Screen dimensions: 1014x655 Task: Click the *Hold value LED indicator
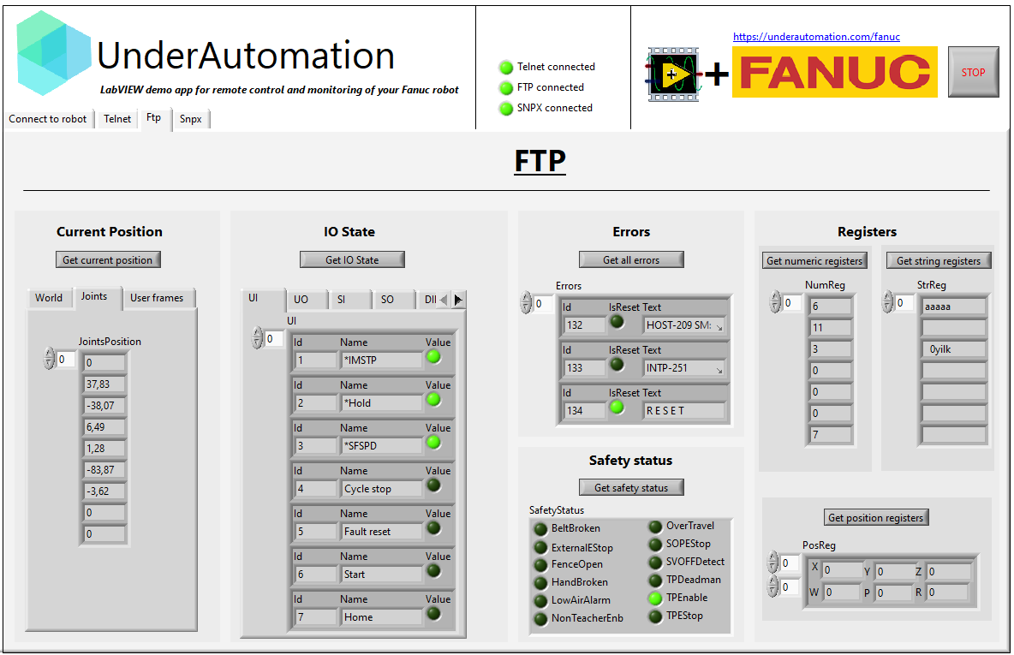433,400
